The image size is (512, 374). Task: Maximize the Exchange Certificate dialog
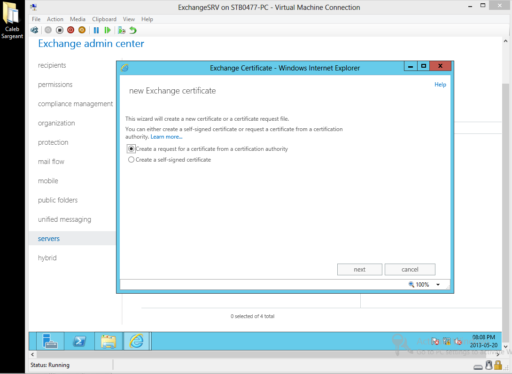coord(424,66)
